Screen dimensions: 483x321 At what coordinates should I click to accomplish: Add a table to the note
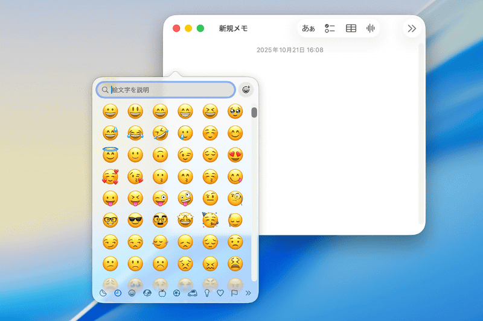[351, 28]
